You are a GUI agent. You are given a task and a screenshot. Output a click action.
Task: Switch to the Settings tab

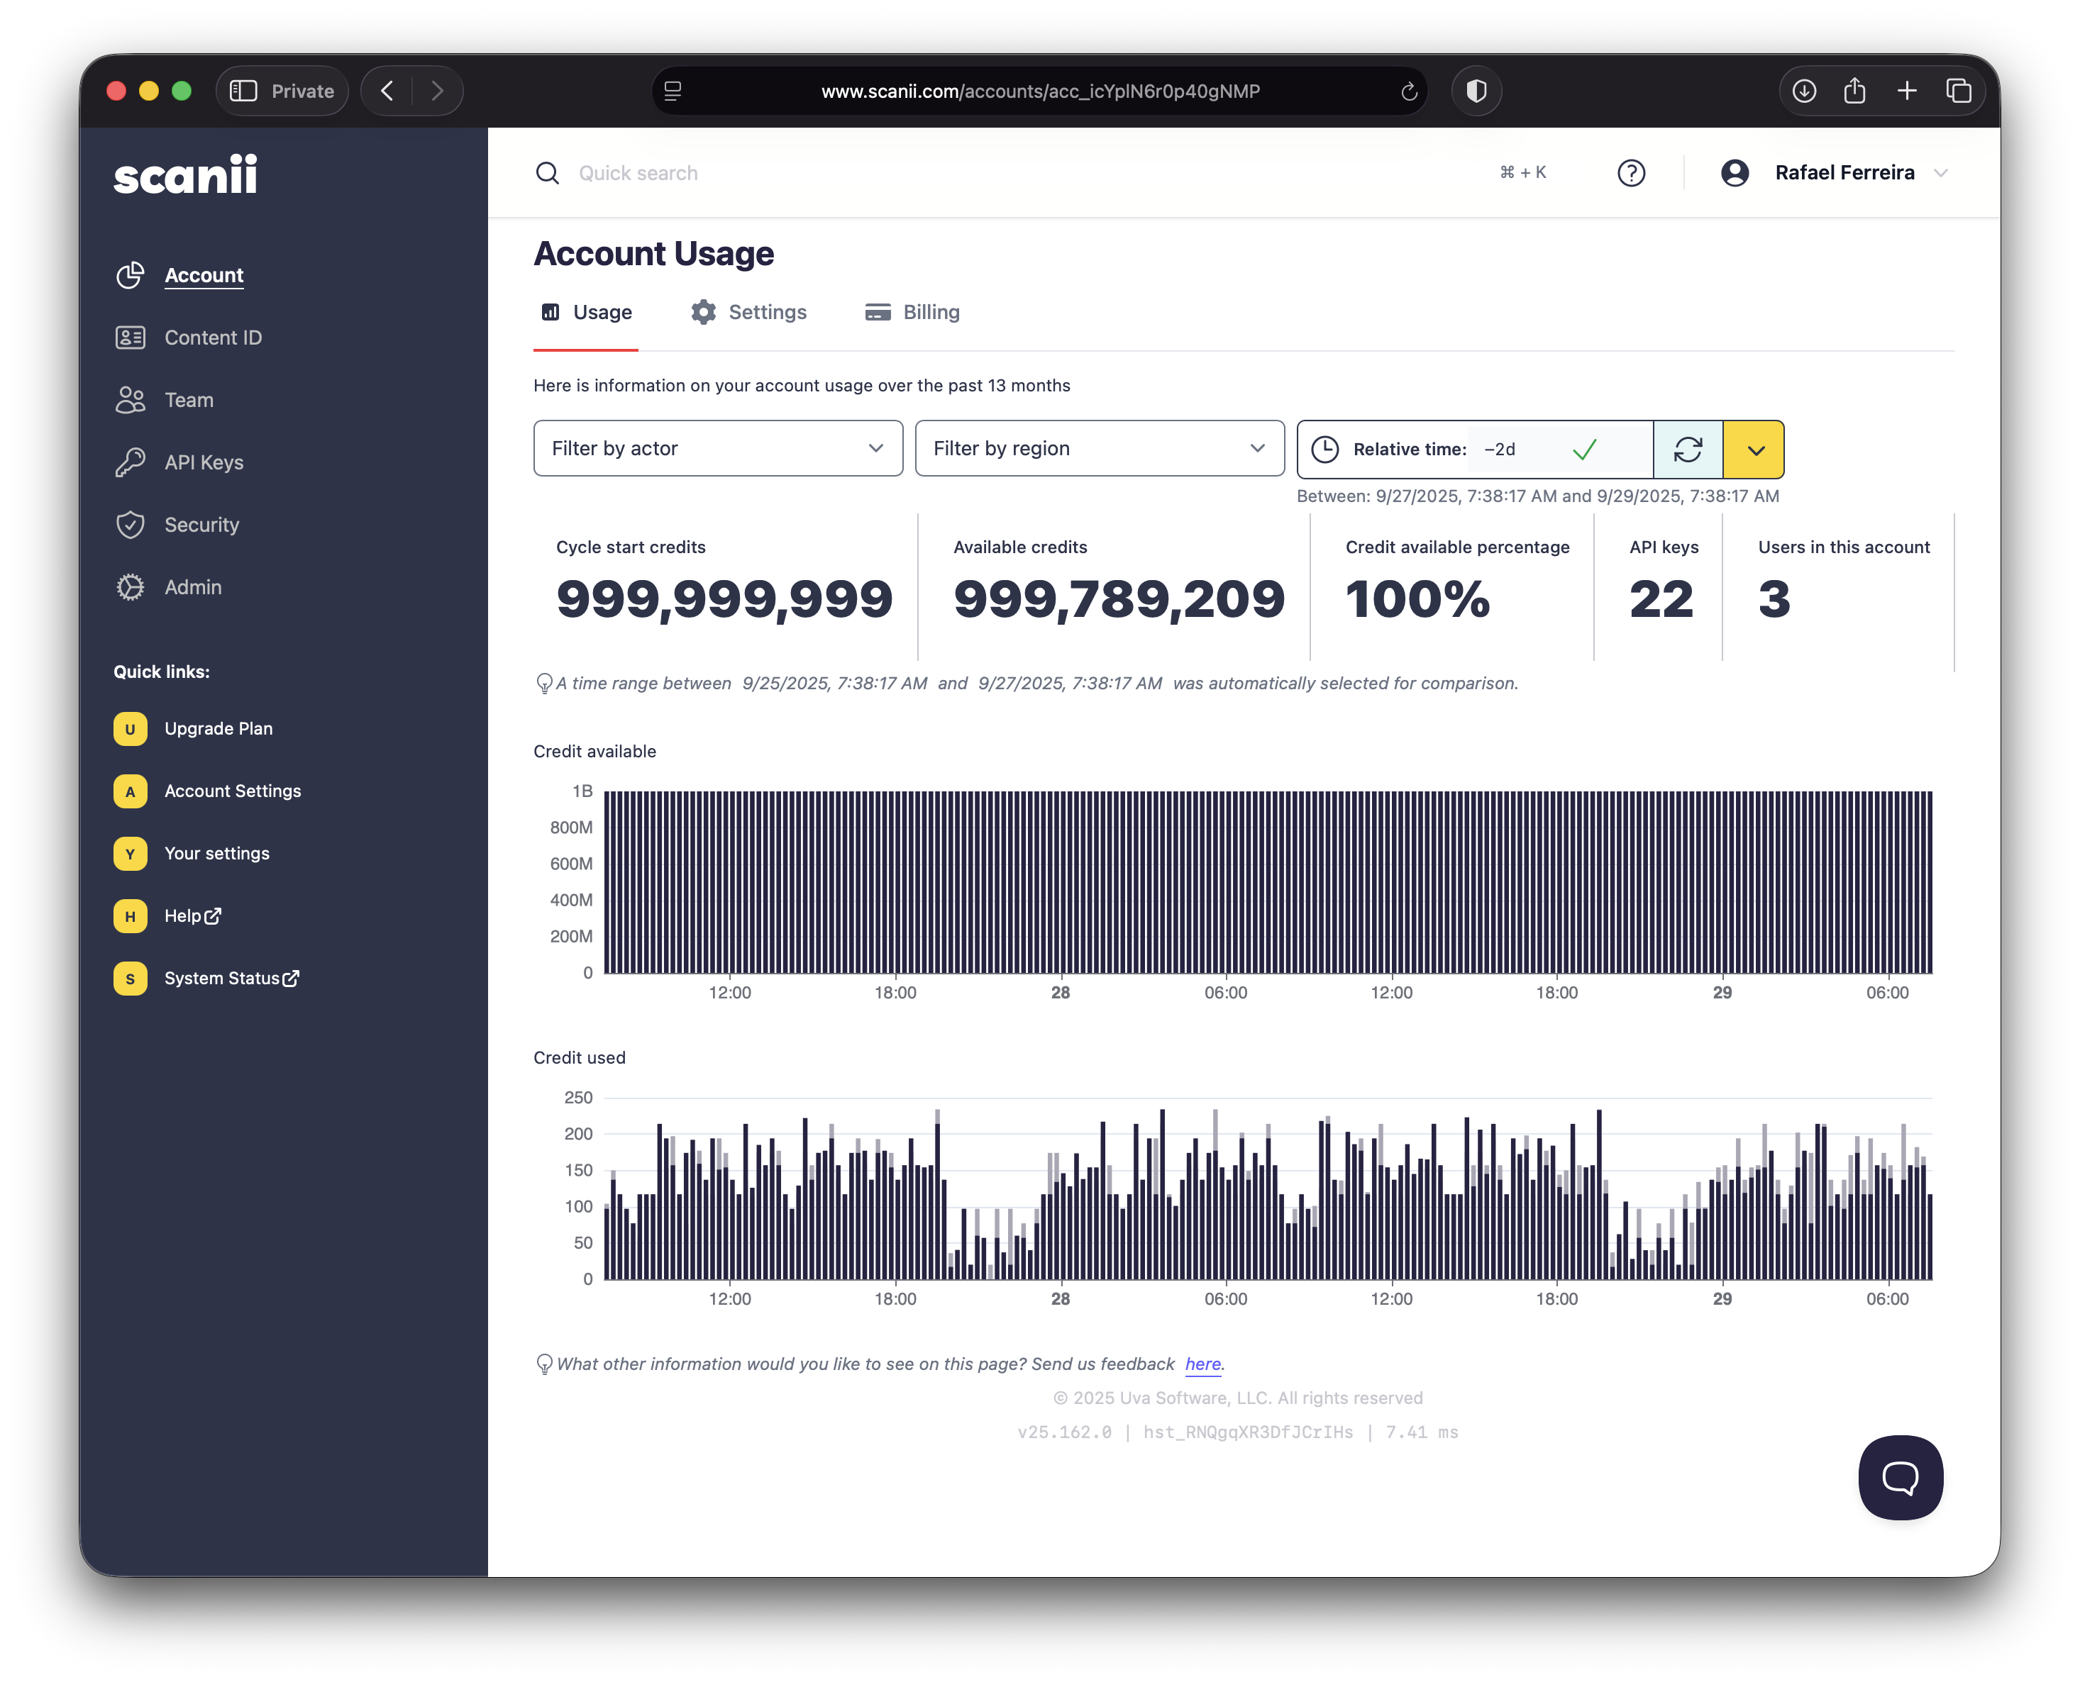click(749, 312)
